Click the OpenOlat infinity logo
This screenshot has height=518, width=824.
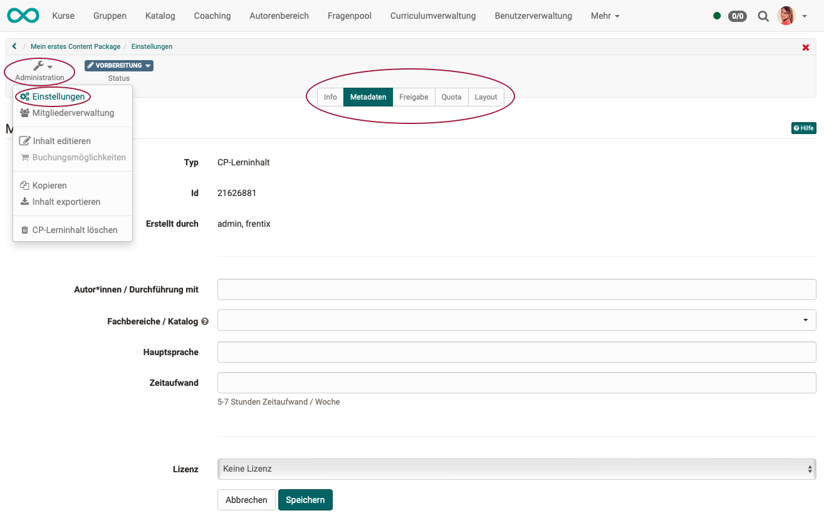(x=23, y=16)
